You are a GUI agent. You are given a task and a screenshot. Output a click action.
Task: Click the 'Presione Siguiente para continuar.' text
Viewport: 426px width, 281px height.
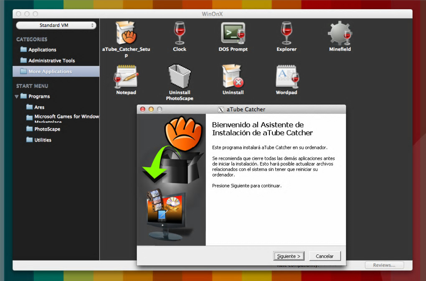click(247, 186)
